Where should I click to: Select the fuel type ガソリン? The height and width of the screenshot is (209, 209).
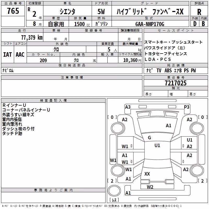[101, 24]
